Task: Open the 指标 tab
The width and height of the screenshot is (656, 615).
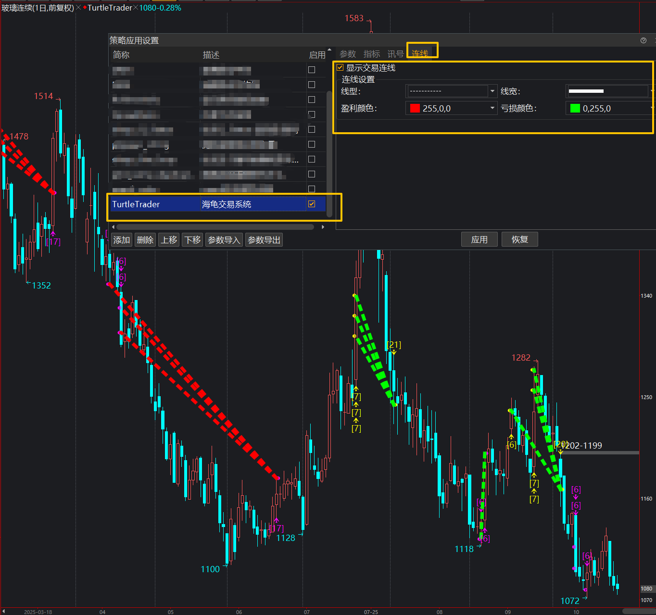Action: 372,54
